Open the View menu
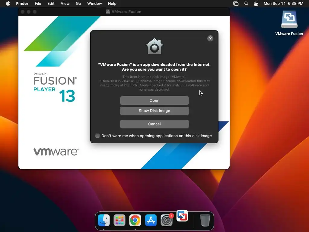Screen dimensions: 309x232 click(65, 4)
